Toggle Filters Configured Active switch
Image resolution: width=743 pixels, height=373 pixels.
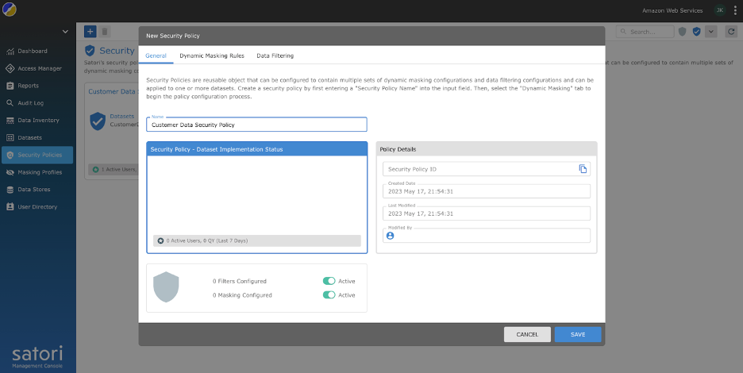[x=329, y=281]
